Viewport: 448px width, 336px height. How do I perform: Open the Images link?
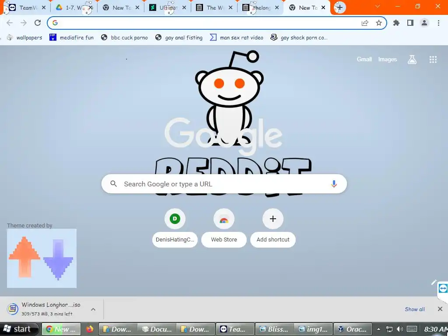[388, 59]
